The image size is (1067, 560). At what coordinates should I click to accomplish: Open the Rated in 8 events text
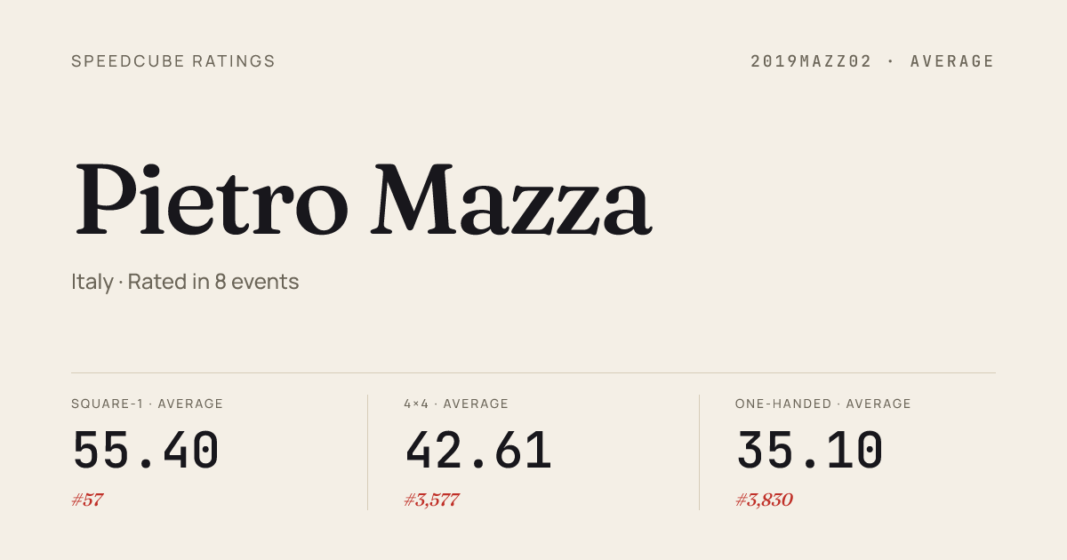(x=213, y=282)
